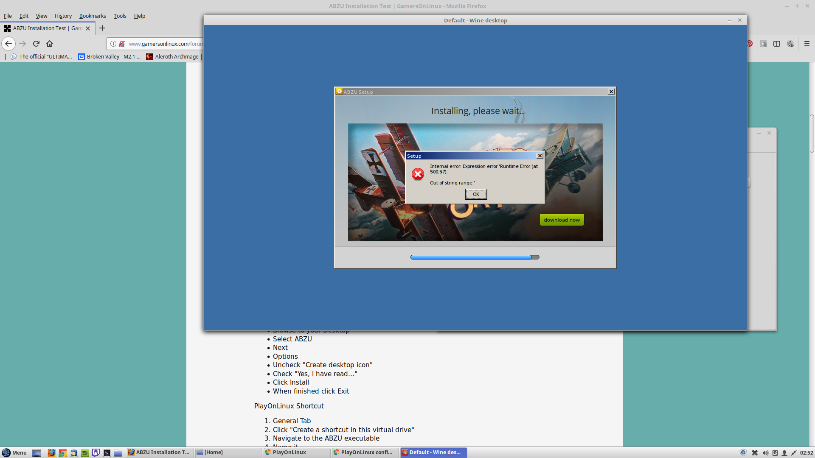815x458 pixels.
Task: Open the file manager folder launcher
Action: (x=118, y=452)
